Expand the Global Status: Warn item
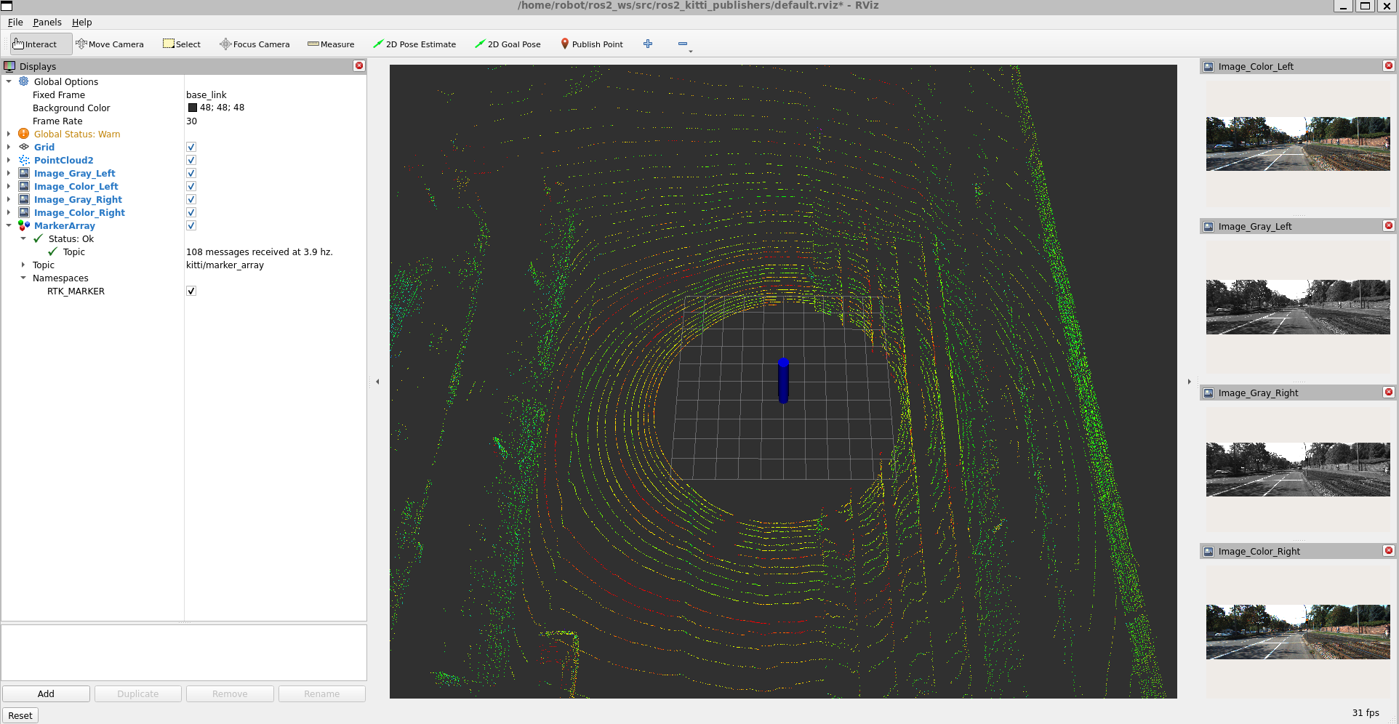 pyautogui.click(x=9, y=134)
